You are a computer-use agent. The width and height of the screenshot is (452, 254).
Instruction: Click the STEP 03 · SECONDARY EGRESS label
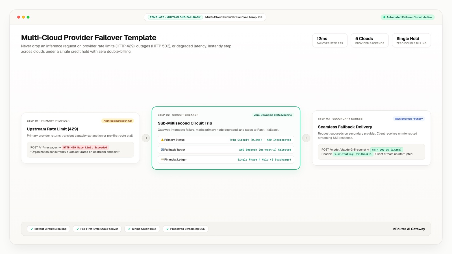[x=340, y=119]
